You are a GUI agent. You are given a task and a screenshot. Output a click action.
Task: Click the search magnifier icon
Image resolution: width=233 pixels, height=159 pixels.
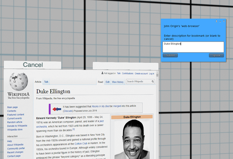pos(153,82)
